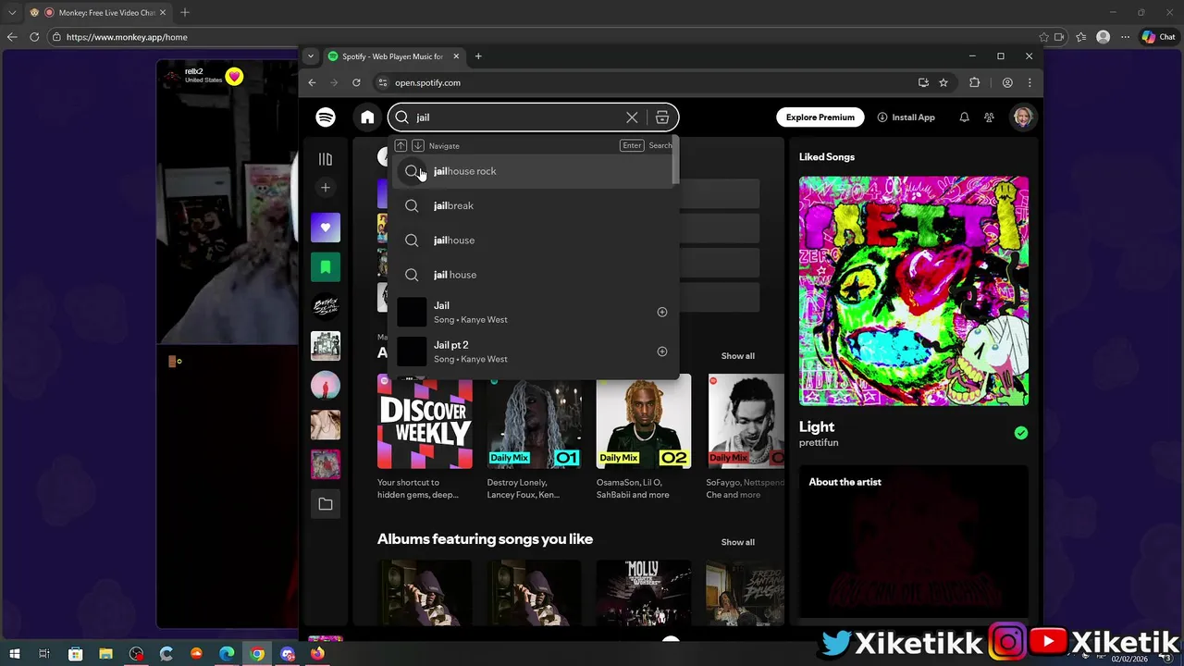The image size is (1184, 666).
Task: Open Chrome profile icon in Spotify window
Action: coord(1007,82)
